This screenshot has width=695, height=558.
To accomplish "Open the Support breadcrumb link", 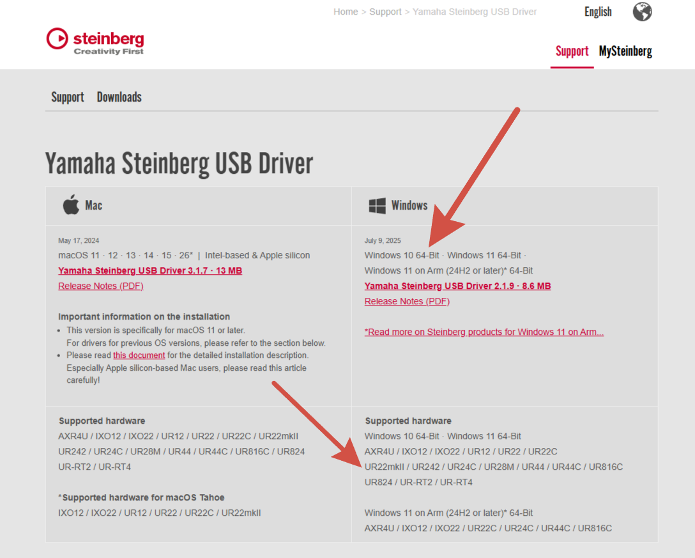I will (x=385, y=12).
